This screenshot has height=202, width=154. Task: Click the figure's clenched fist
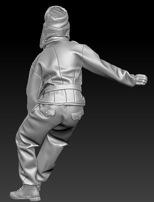[141, 79]
